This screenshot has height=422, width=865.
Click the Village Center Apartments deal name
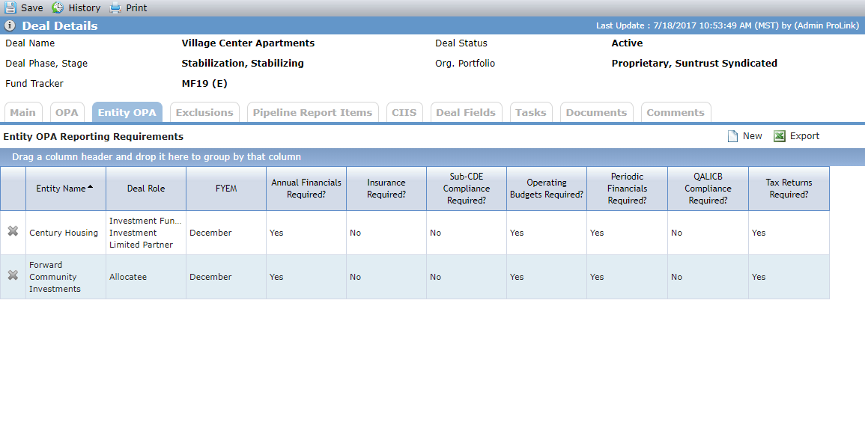pos(248,43)
